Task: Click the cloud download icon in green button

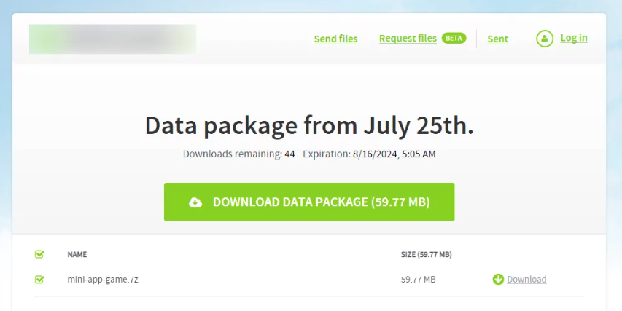Action: pos(195,202)
